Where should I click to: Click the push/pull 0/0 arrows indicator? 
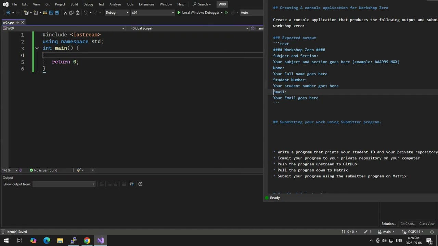pos(349,232)
